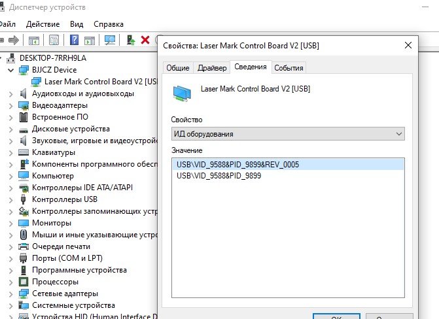
Task: Click the properties sheet toolbar icon
Action: 54,41
